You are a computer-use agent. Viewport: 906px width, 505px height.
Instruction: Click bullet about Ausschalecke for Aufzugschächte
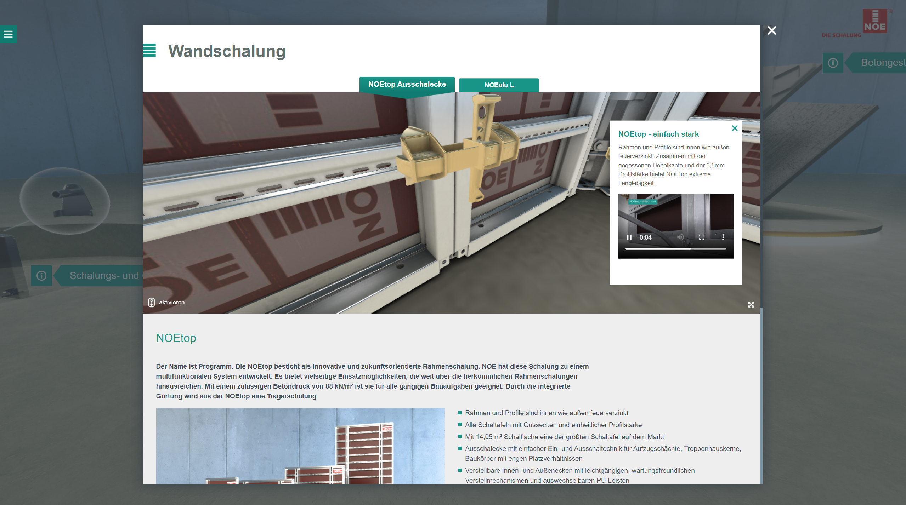coord(603,453)
